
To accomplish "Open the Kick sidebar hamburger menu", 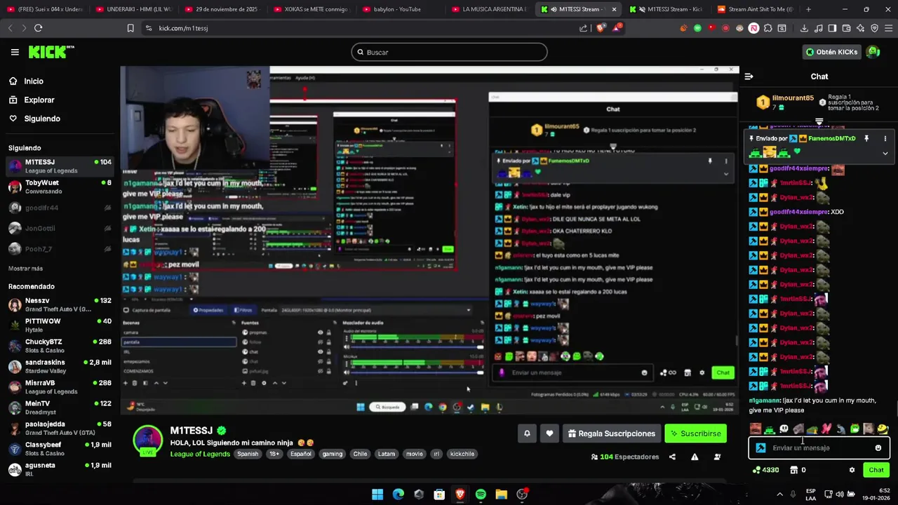I will coord(15,52).
